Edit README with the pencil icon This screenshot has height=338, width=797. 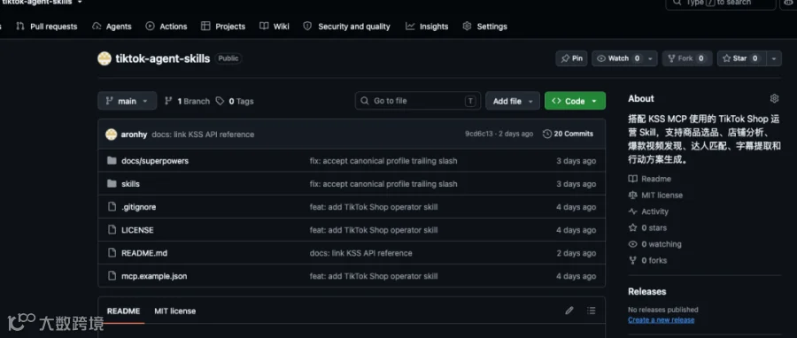click(569, 311)
